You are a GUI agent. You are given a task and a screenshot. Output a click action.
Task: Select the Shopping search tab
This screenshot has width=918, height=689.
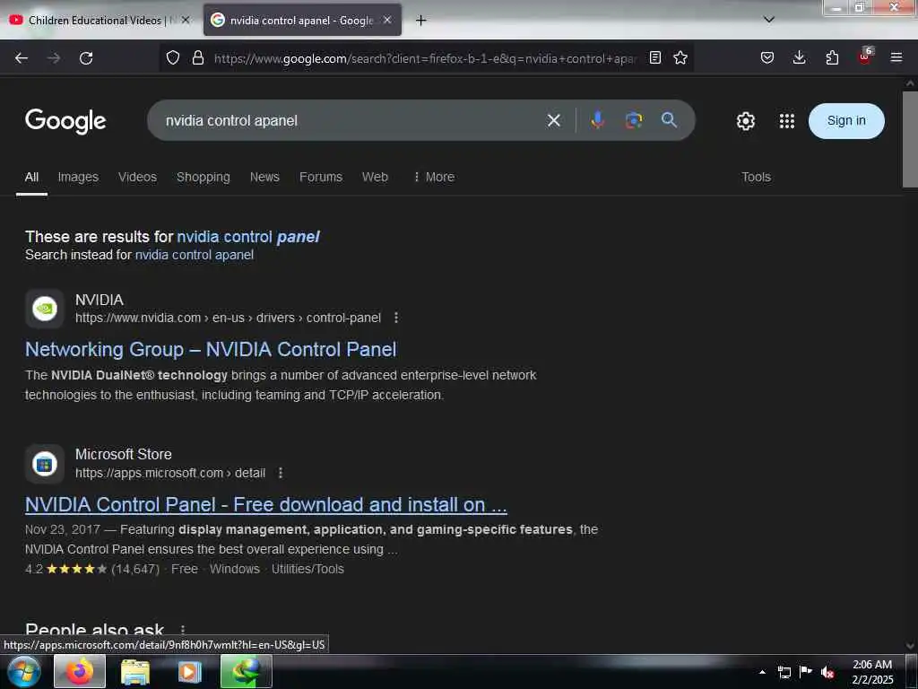tap(204, 177)
